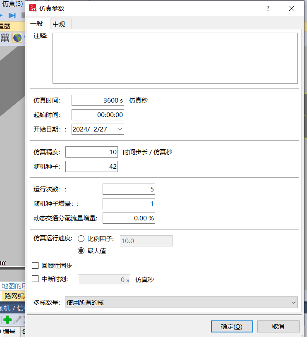Edit the 仿真时间 field showing 3600 s
307x337 pixels.
pos(98,100)
